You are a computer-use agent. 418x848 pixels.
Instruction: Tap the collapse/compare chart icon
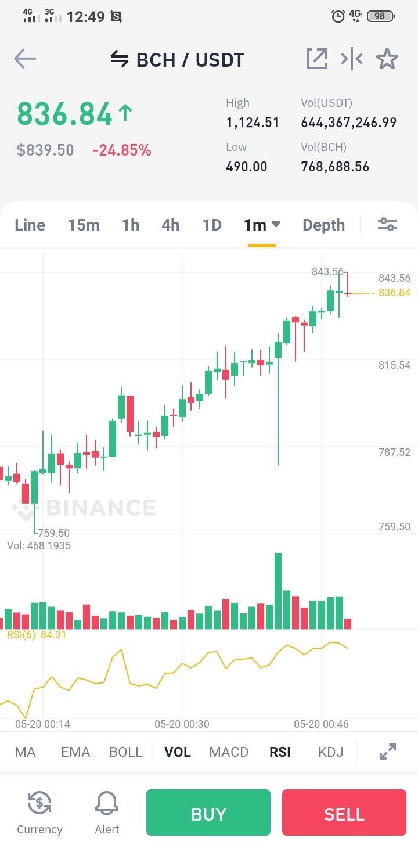352,59
